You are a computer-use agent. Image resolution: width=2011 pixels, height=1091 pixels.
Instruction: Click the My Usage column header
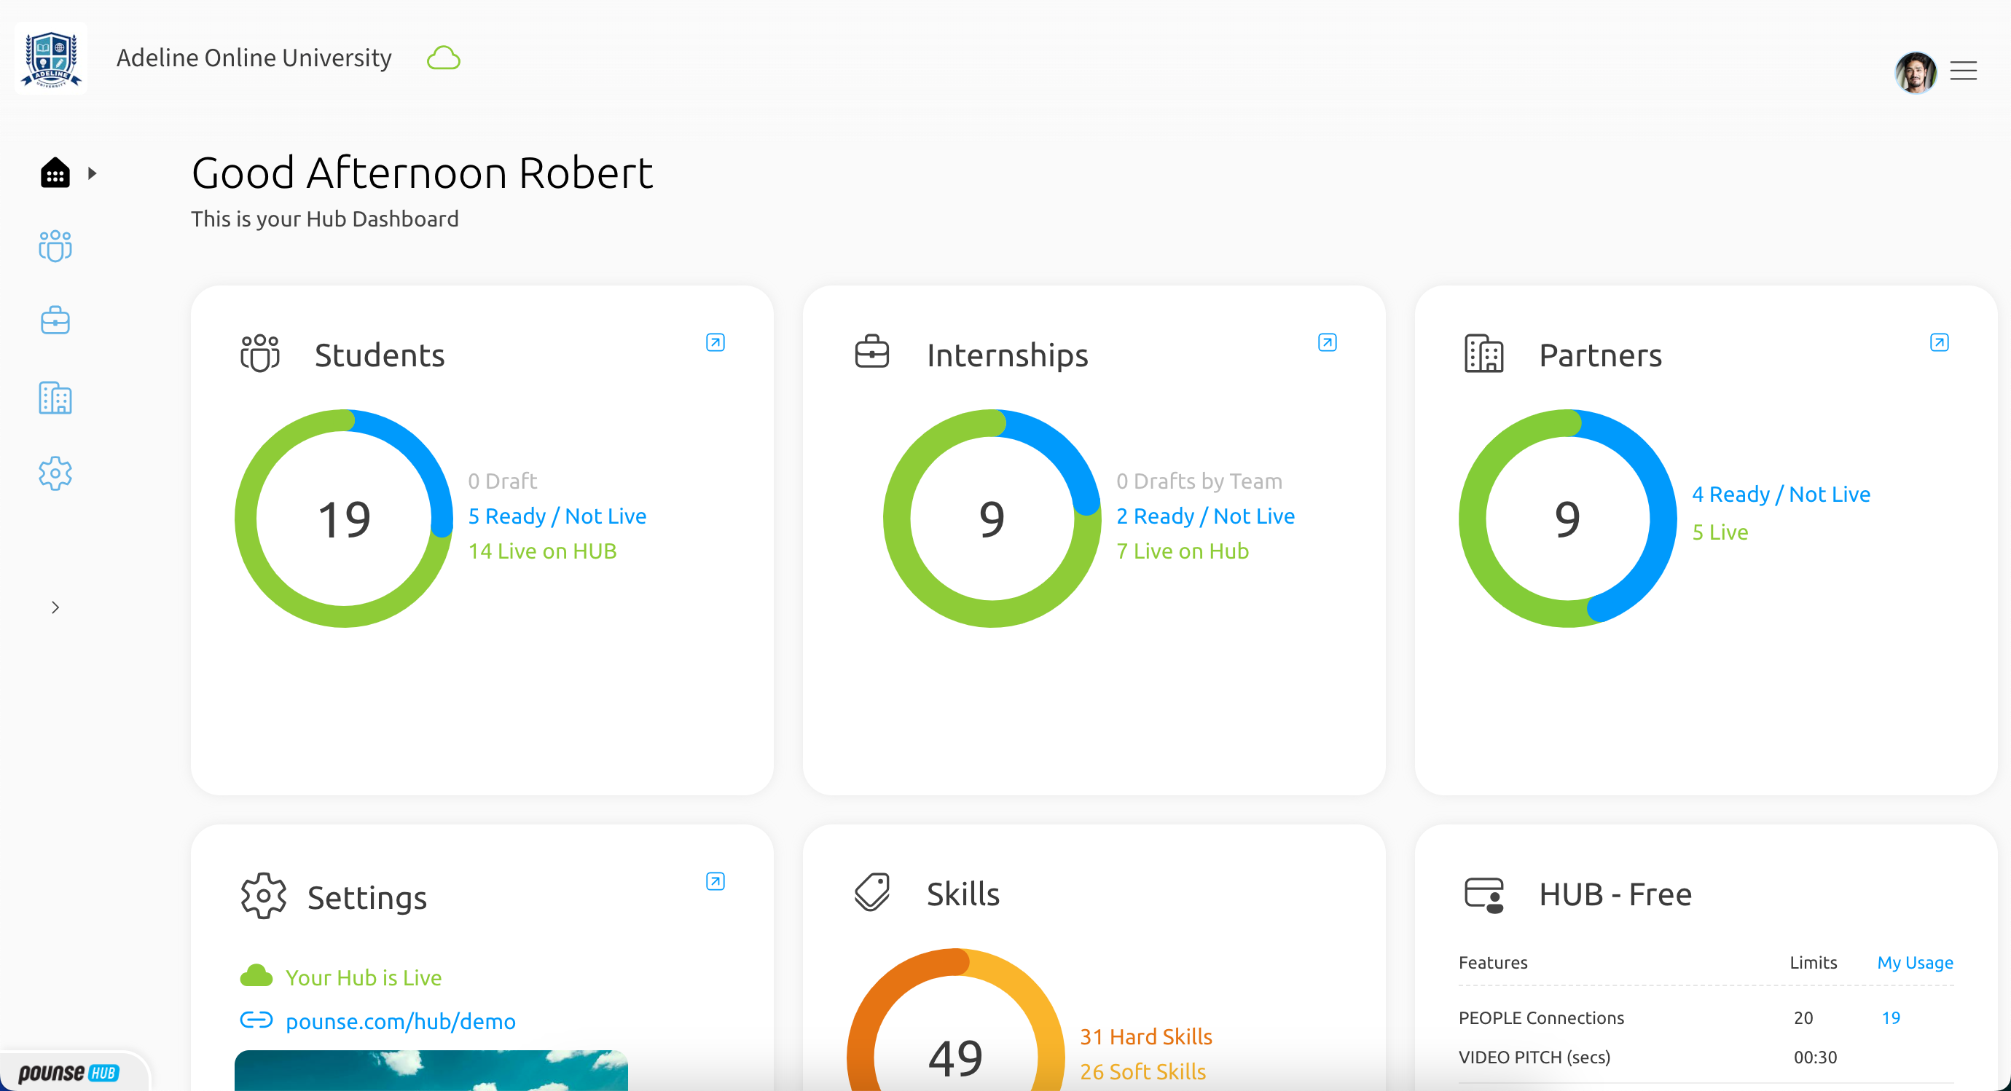(1915, 962)
